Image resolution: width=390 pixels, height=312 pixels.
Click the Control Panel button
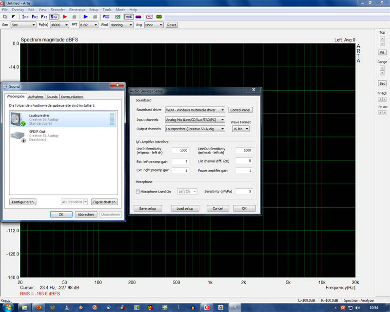pyautogui.click(x=240, y=110)
